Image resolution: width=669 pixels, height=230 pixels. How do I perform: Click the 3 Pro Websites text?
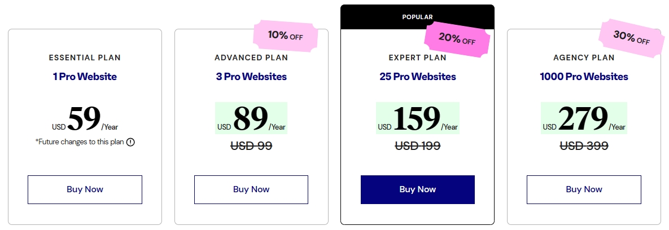tap(251, 77)
